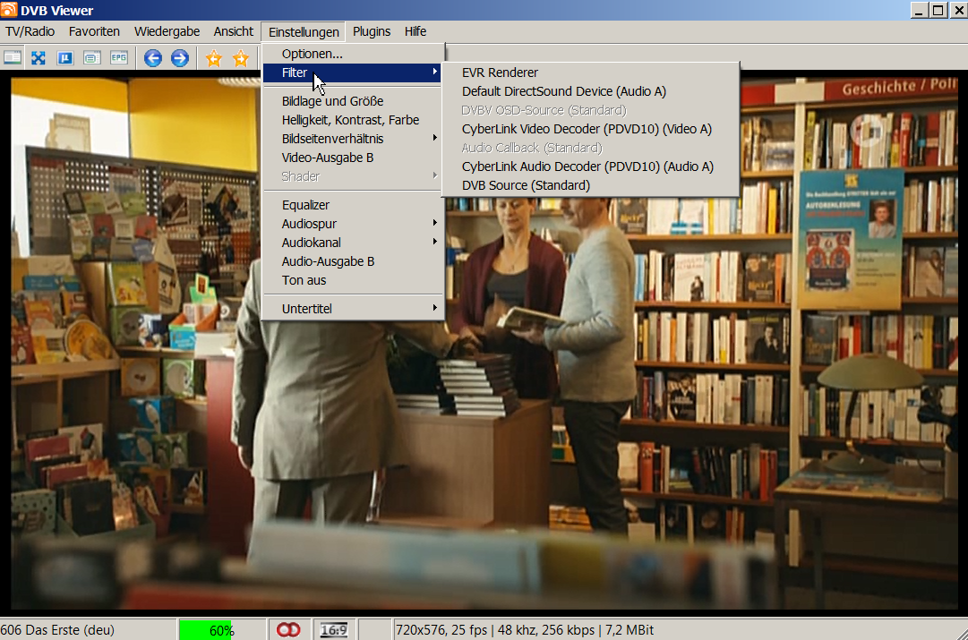Click the blue µ toolbar icon

(x=64, y=58)
